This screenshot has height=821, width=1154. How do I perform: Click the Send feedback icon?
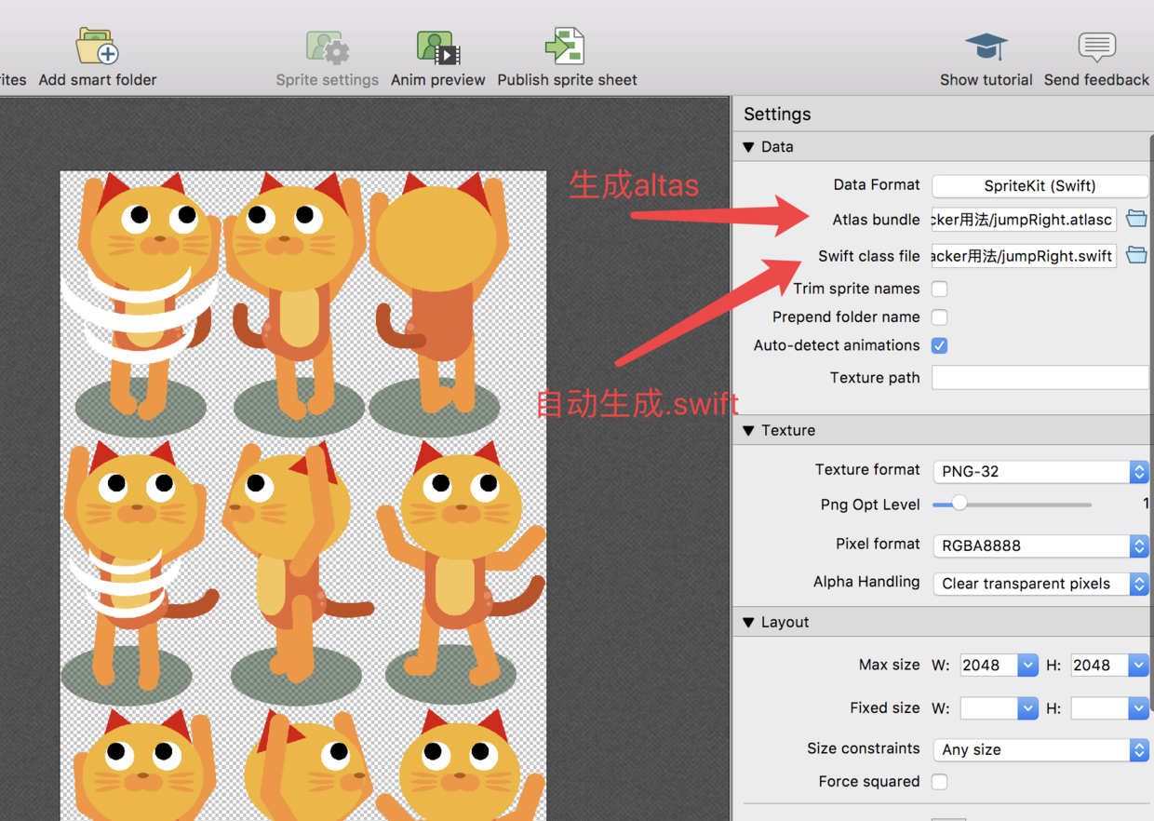[1096, 46]
